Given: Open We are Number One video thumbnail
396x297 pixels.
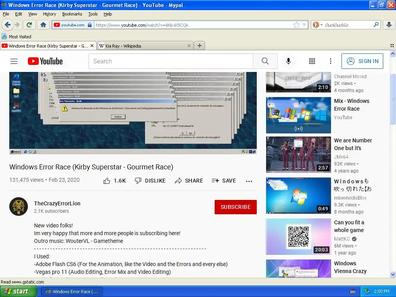Looking at the screenshot, I should pos(298,155).
